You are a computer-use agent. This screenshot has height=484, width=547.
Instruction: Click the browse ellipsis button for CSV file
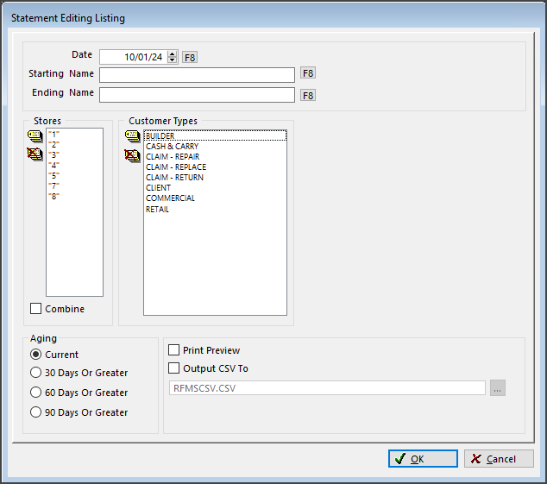point(498,388)
